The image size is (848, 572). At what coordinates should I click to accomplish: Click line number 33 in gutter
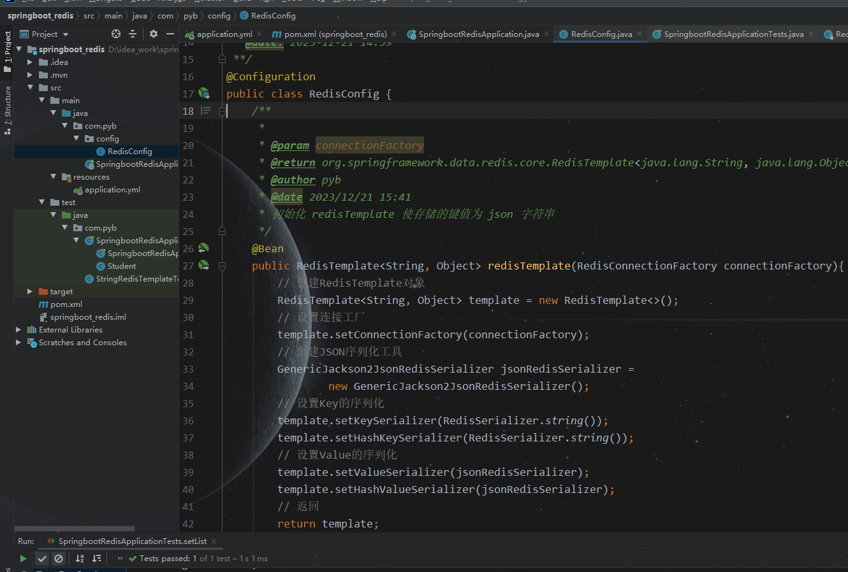coord(188,369)
